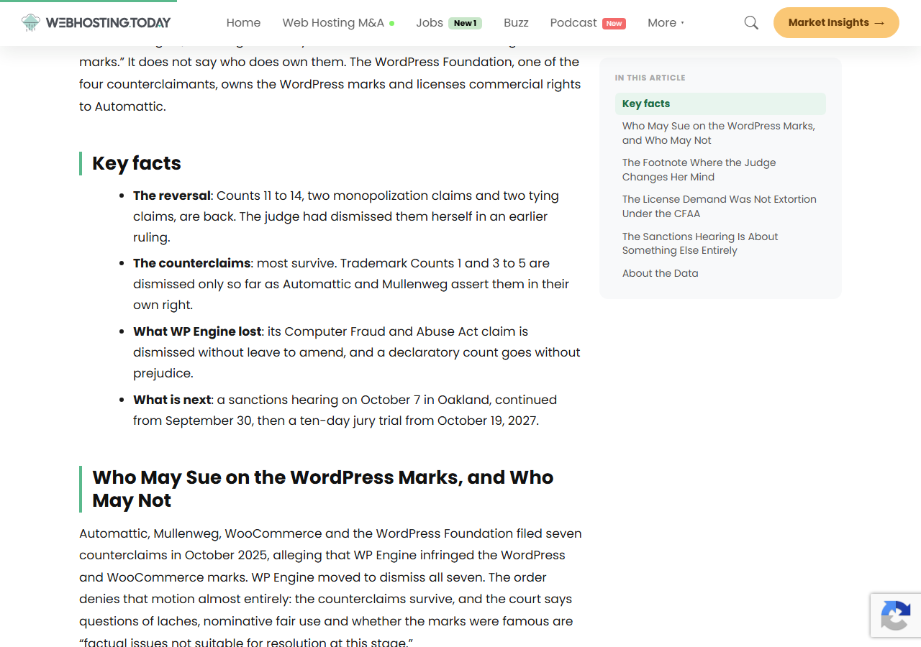921x647 pixels.
Task: Expand the More dropdown menu
Action: [666, 23]
